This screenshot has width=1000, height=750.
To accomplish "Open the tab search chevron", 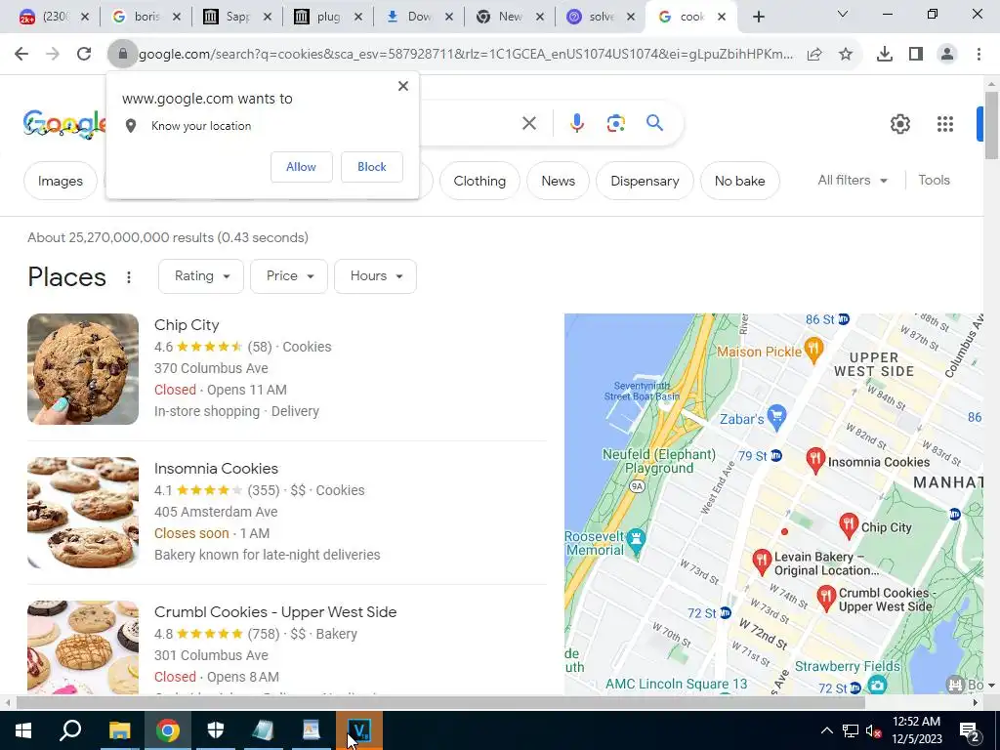I will point(843,14).
